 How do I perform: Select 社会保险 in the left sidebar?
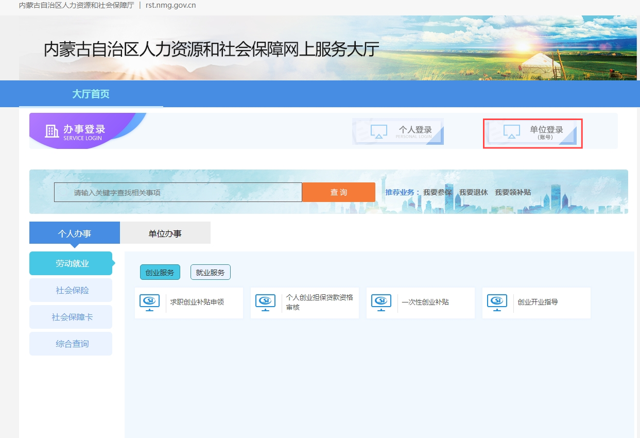coord(72,290)
